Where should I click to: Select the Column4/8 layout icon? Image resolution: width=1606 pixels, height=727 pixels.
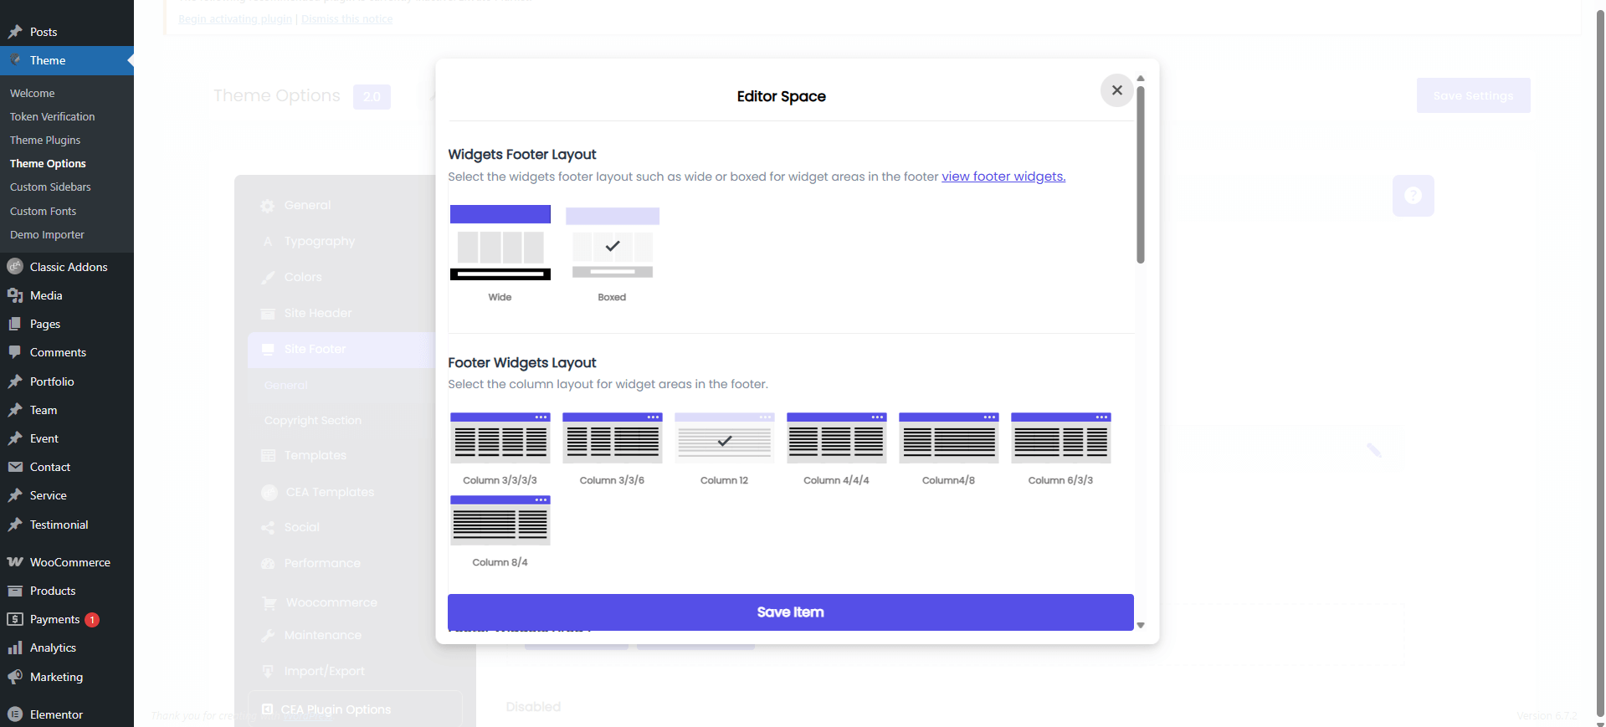(x=948, y=438)
